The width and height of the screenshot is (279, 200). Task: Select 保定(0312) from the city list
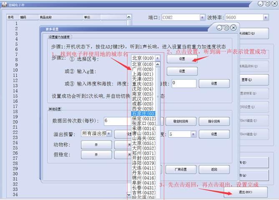(143, 119)
